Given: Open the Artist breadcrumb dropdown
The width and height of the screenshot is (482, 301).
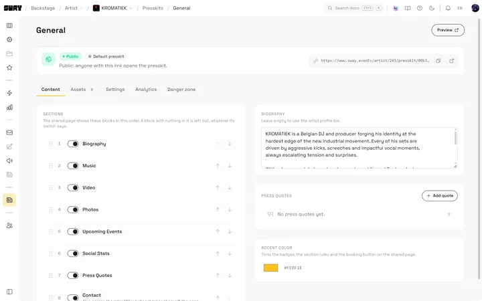Looking at the screenshot, I should [74, 8].
